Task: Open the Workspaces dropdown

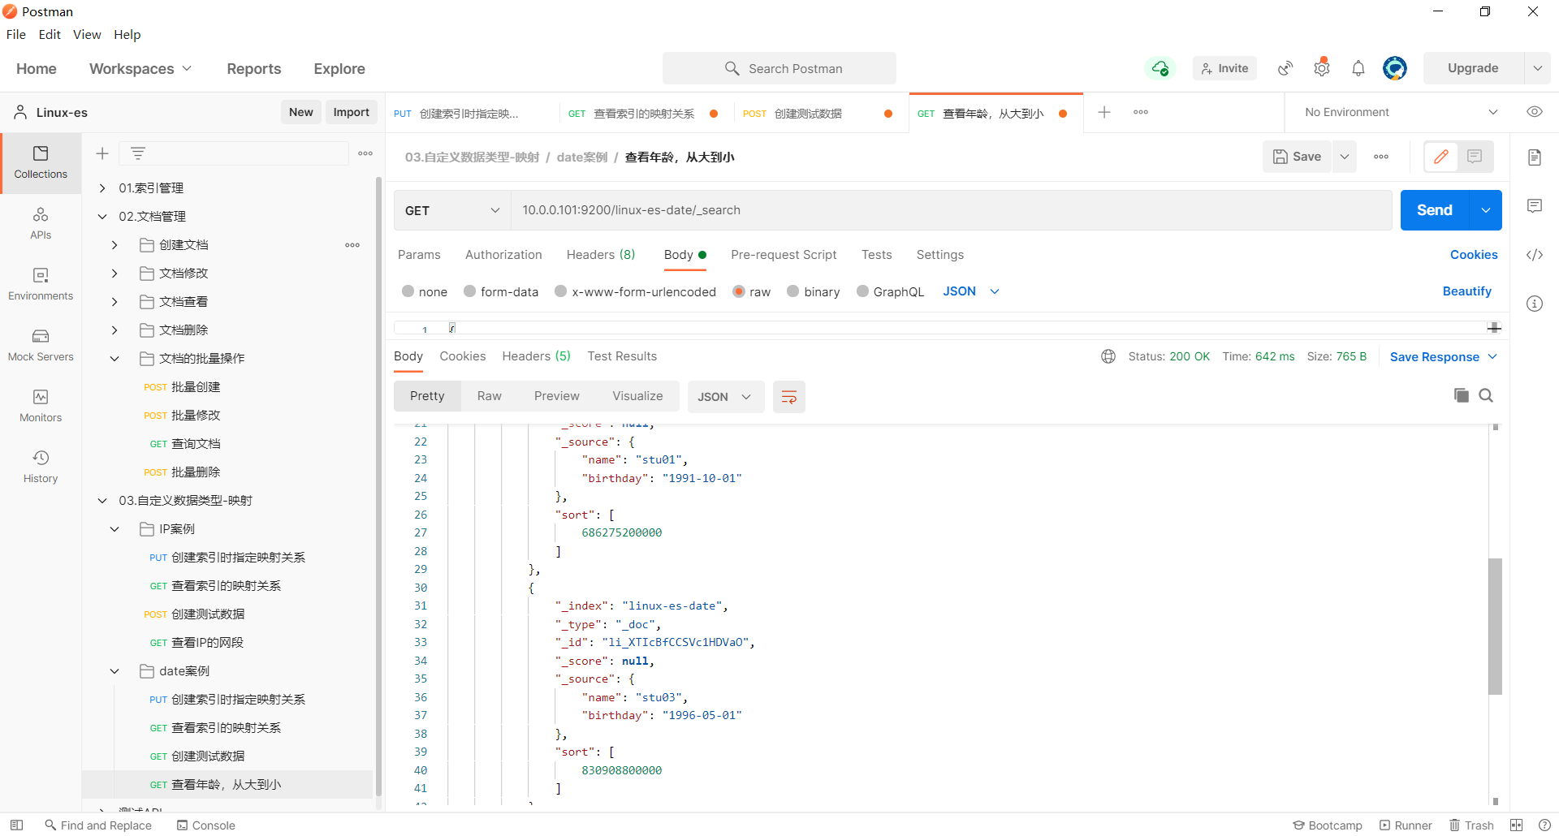Action: 140,69
